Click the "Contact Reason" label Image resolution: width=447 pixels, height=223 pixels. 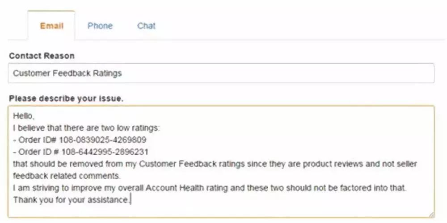point(42,56)
